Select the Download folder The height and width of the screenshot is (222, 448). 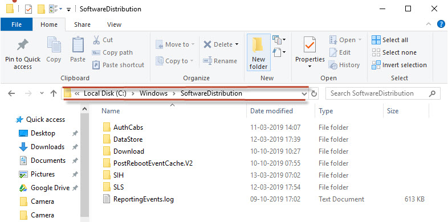click(x=123, y=151)
